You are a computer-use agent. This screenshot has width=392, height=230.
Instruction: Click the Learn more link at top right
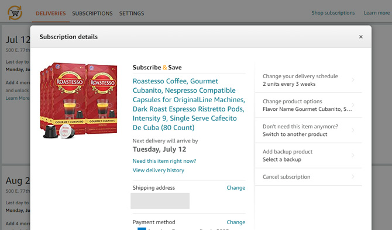377,13
